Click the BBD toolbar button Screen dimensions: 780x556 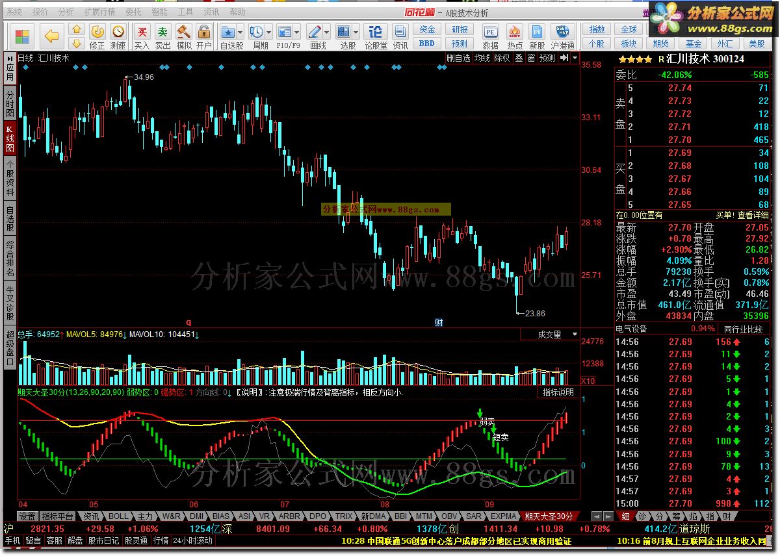point(427,44)
